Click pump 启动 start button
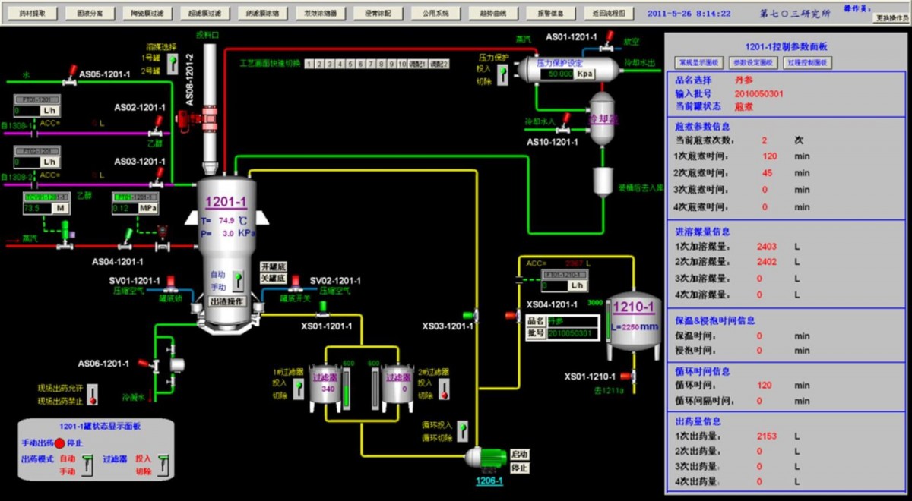 pyautogui.click(x=519, y=453)
